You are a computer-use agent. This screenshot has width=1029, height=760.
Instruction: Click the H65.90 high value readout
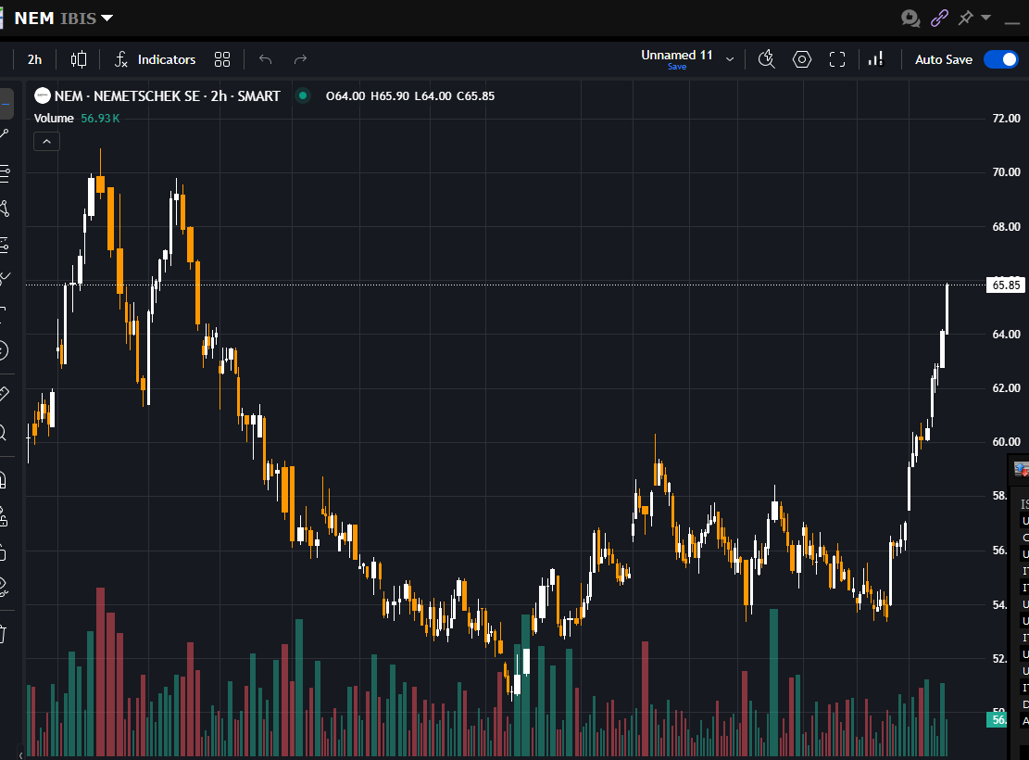pyautogui.click(x=390, y=95)
